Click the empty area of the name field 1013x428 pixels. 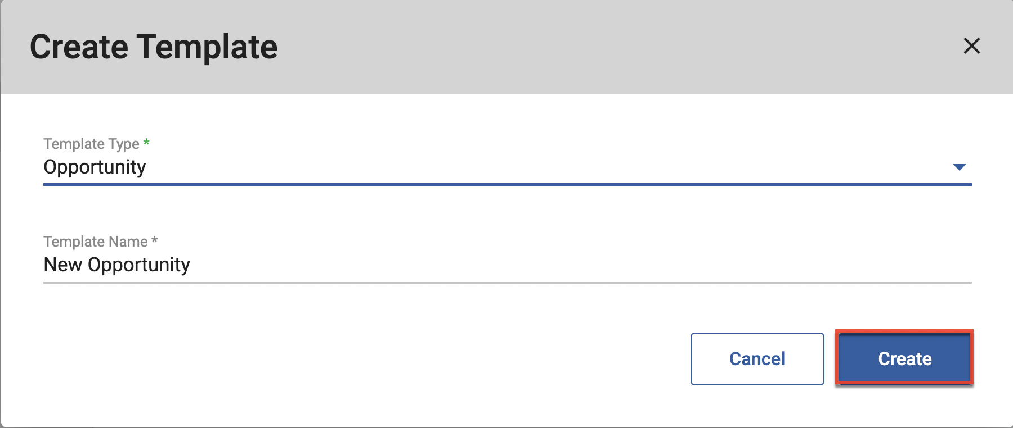point(580,265)
